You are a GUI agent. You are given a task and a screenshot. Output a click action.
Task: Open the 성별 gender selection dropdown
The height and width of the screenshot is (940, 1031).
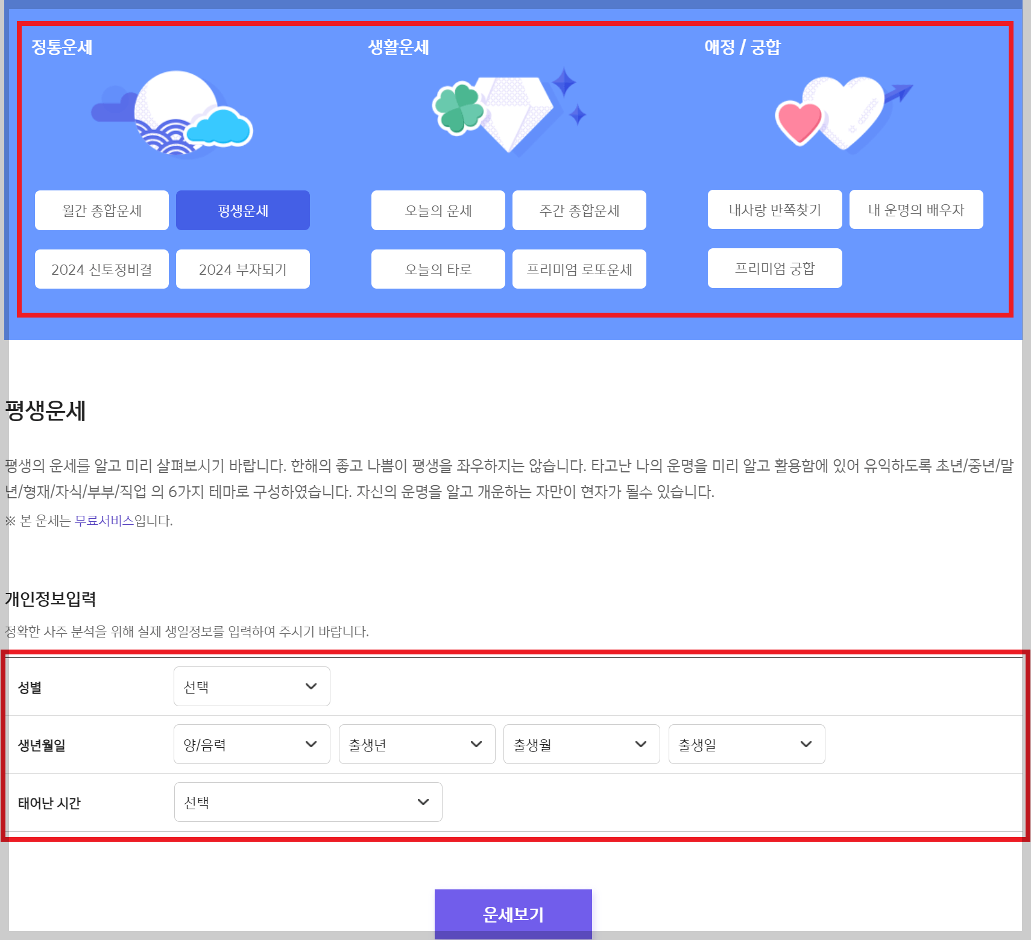click(251, 686)
